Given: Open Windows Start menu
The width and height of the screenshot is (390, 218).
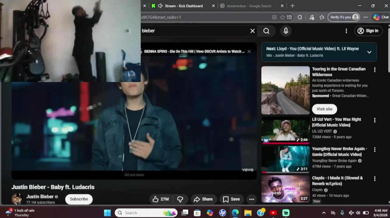Looking at the screenshot, I should 107,213.
